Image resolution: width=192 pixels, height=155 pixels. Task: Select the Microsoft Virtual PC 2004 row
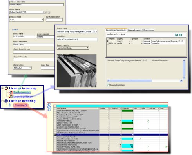click(x=110, y=147)
